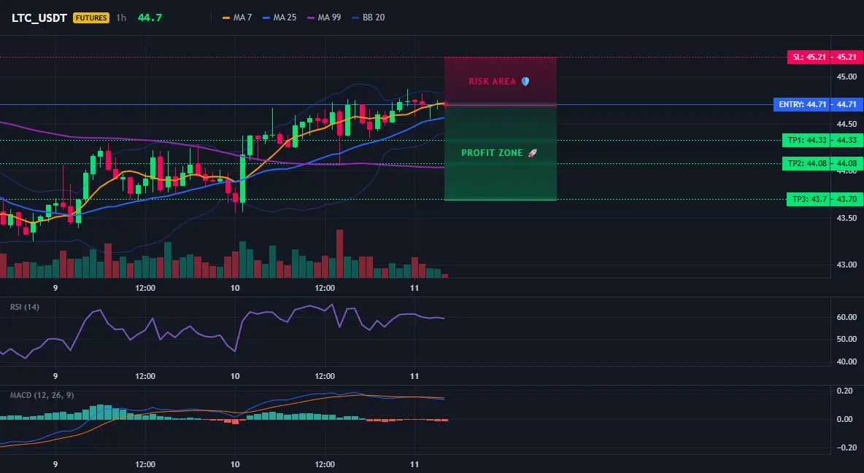Screen dimensions: 864x473
Task: Click the red SL: 45.21 tag
Action: click(x=808, y=57)
